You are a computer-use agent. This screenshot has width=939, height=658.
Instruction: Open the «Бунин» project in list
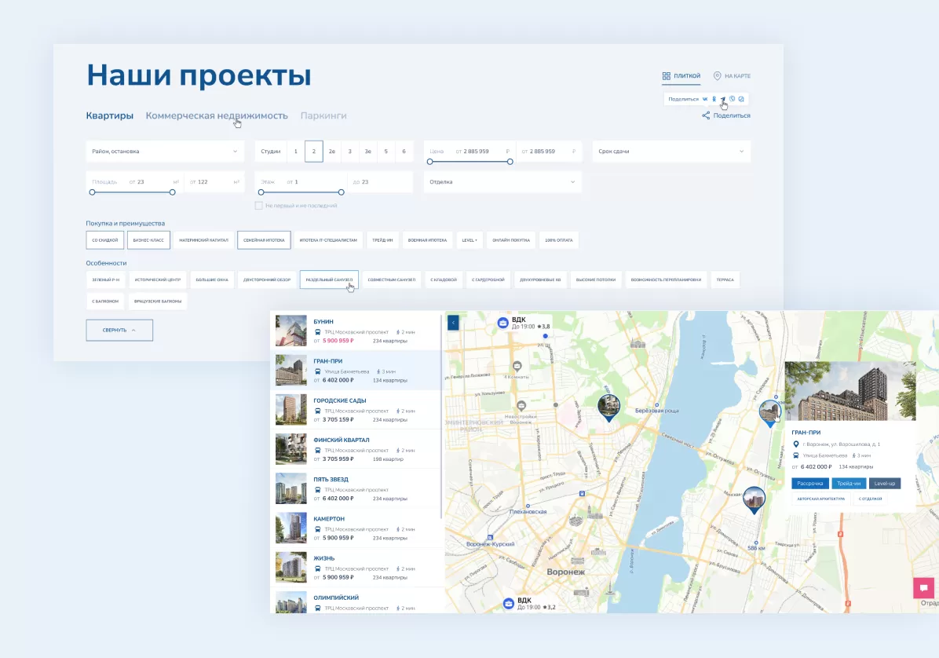[x=356, y=331]
